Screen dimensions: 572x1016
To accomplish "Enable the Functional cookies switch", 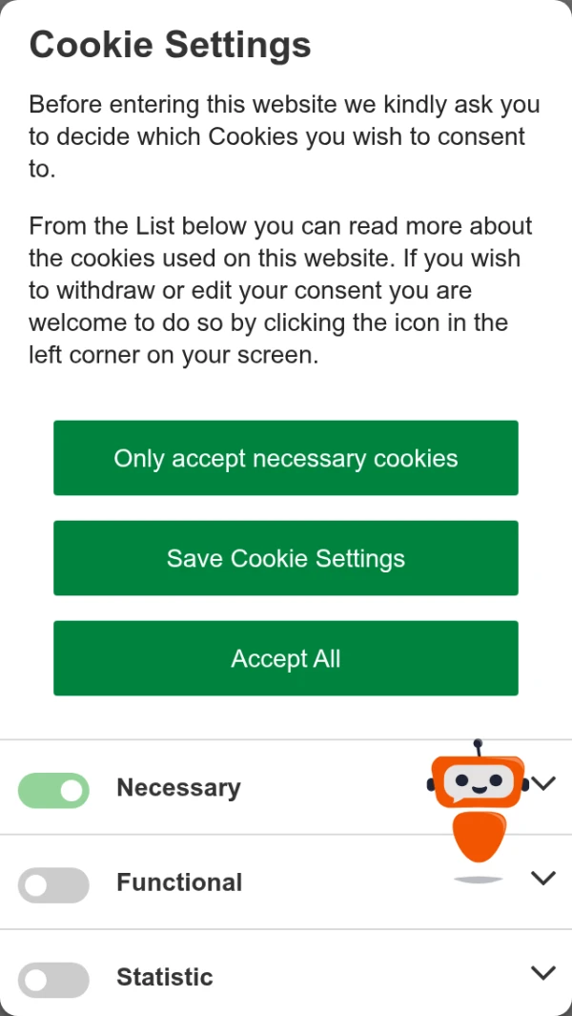I will click(x=53, y=884).
